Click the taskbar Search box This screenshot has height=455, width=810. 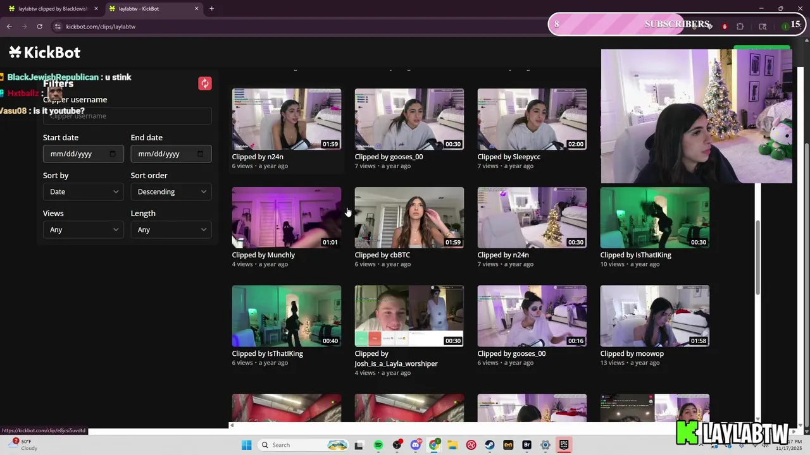pos(304,445)
